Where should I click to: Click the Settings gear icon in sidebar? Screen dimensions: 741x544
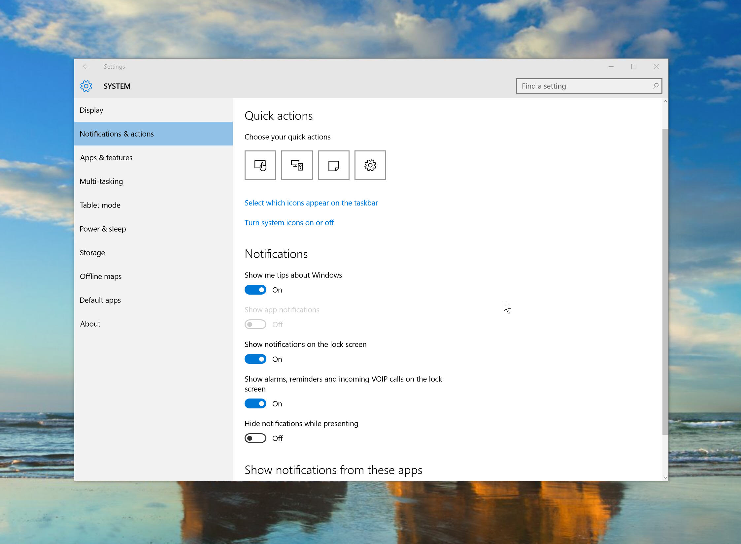coord(86,86)
